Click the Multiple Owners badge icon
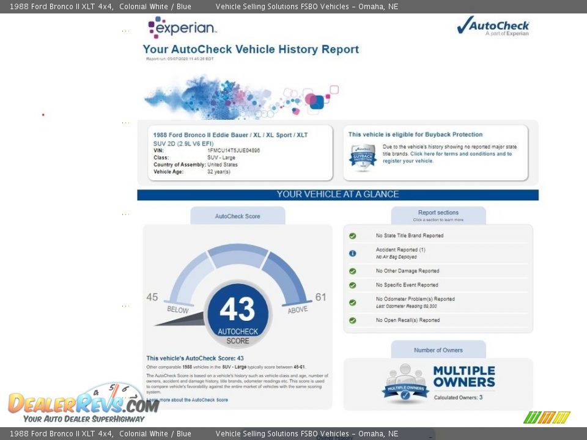This screenshot has height=440, width=587. (405, 384)
